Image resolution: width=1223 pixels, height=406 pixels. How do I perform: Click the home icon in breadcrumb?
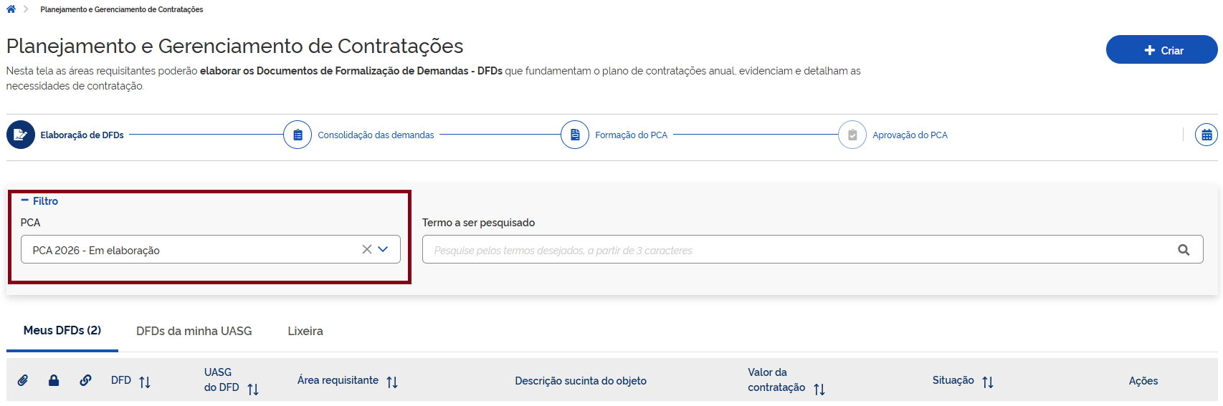tap(11, 9)
